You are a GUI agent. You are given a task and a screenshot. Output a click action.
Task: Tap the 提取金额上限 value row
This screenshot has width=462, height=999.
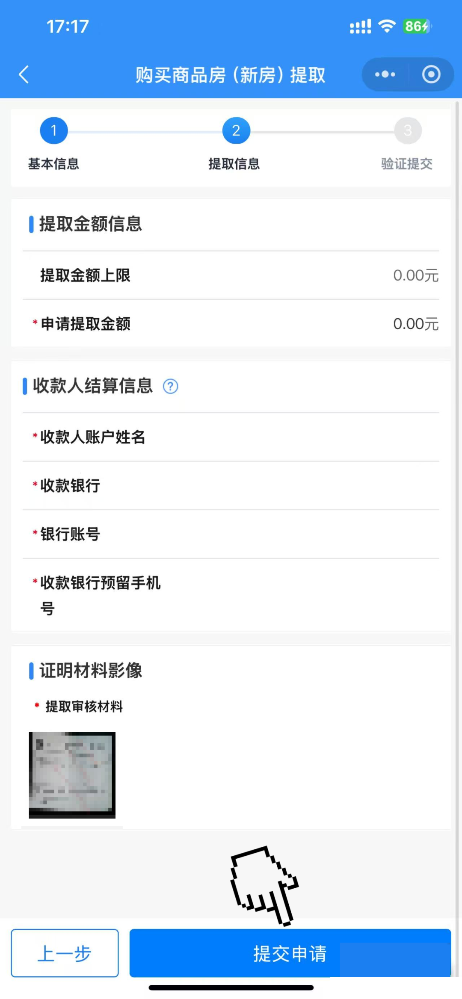231,275
